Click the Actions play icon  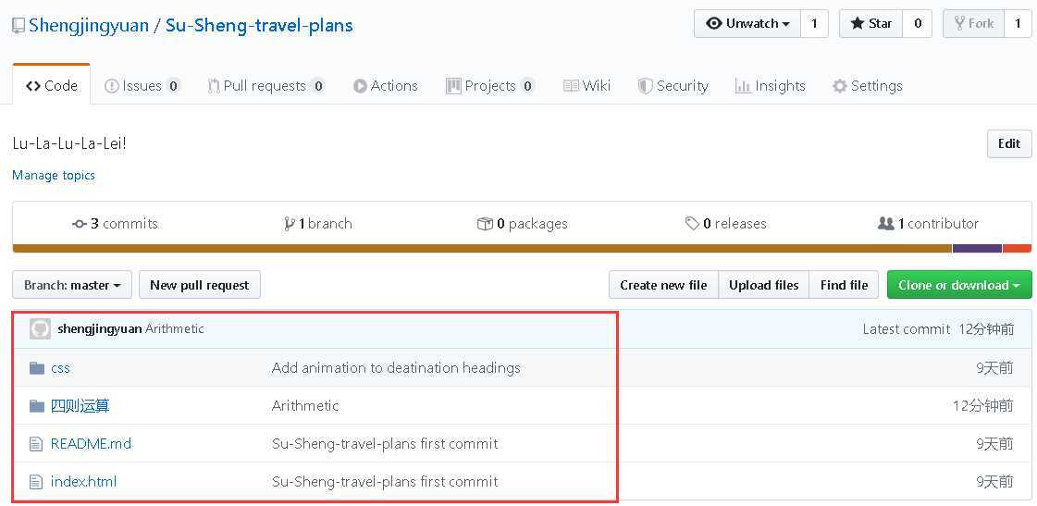tap(360, 86)
